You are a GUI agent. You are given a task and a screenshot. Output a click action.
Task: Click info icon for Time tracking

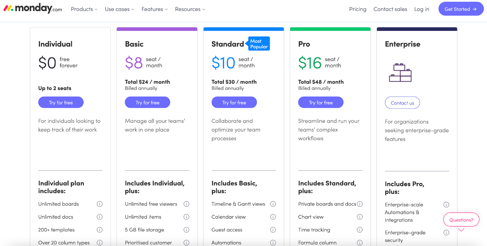(360, 230)
